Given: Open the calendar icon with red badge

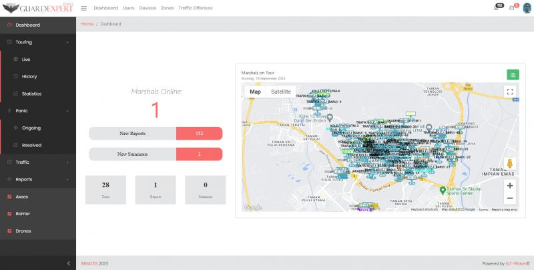Looking at the screenshot, I should [x=512, y=8].
